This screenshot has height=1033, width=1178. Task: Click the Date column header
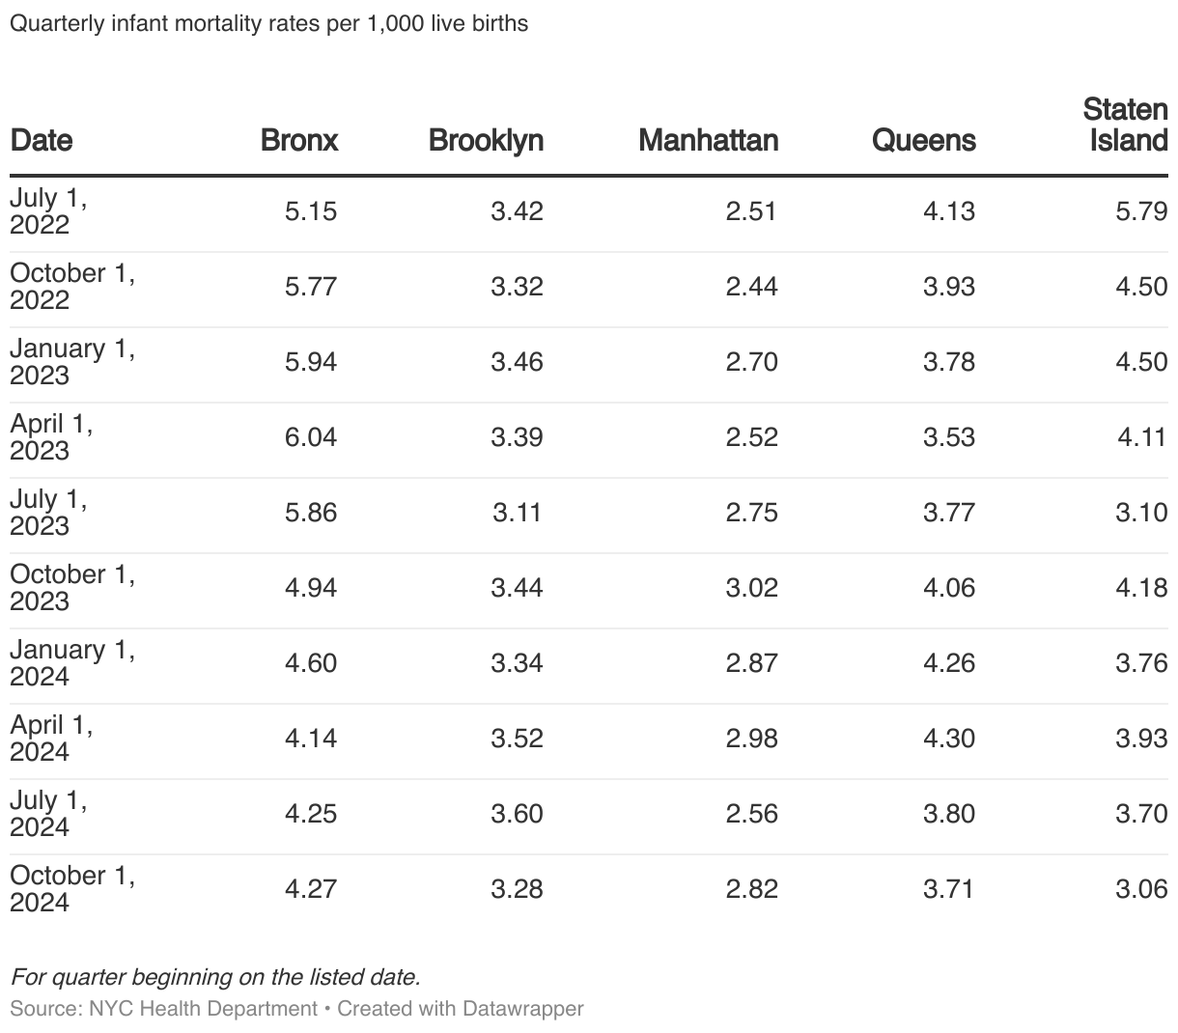coord(42,141)
